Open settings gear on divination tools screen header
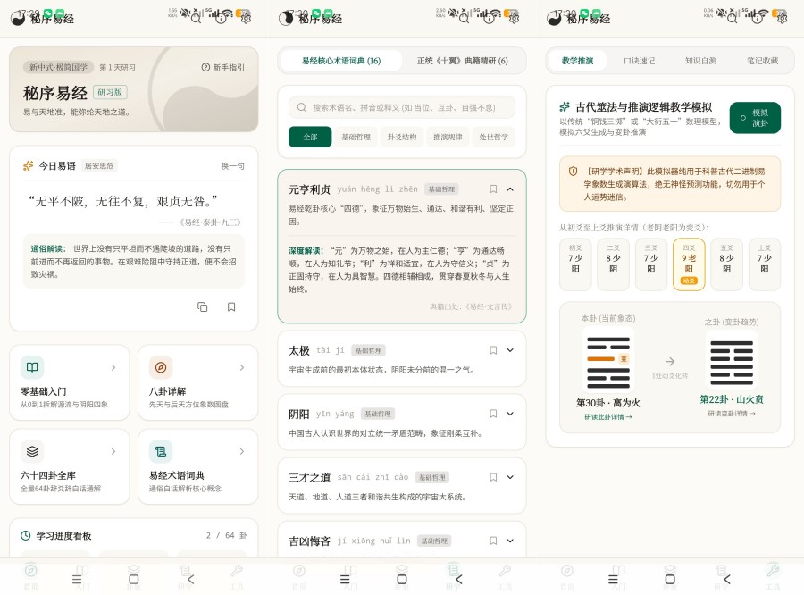 782,19
